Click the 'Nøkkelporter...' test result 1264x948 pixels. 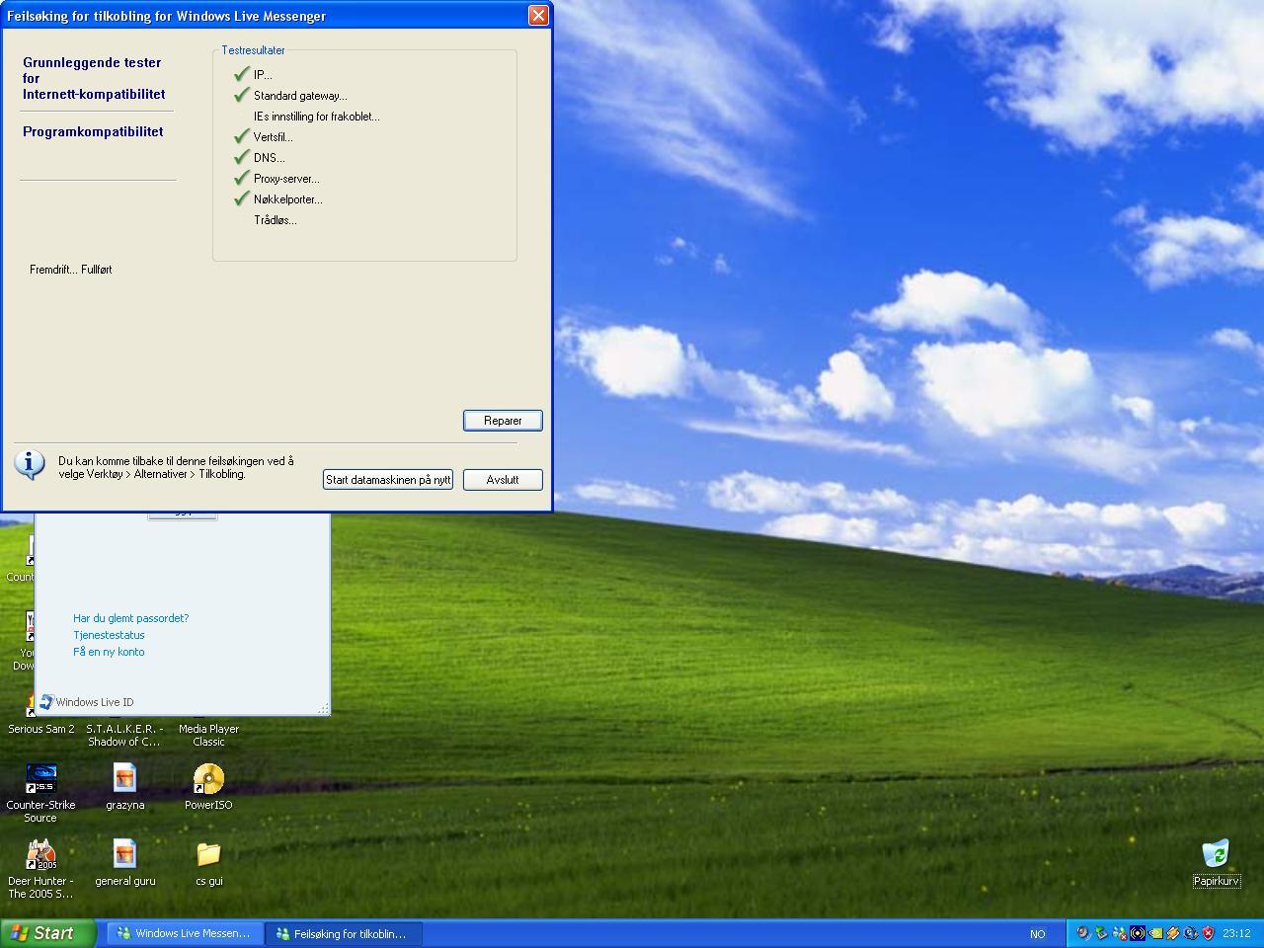[x=287, y=199]
